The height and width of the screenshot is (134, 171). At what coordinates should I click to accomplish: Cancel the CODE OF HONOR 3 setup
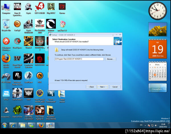[x=115, y=87]
